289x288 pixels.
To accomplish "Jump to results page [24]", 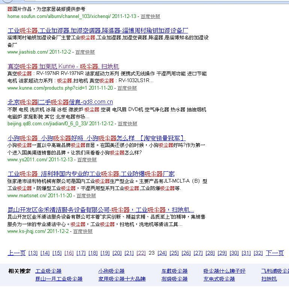I will (x=162, y=253).
